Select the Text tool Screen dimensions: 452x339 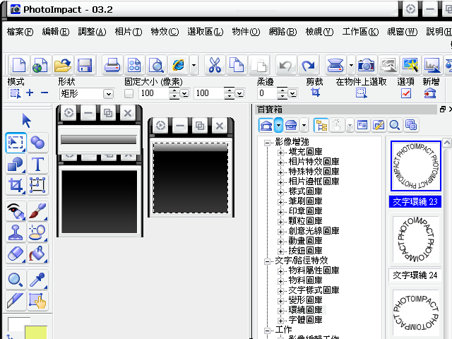(x=37, y=165)
